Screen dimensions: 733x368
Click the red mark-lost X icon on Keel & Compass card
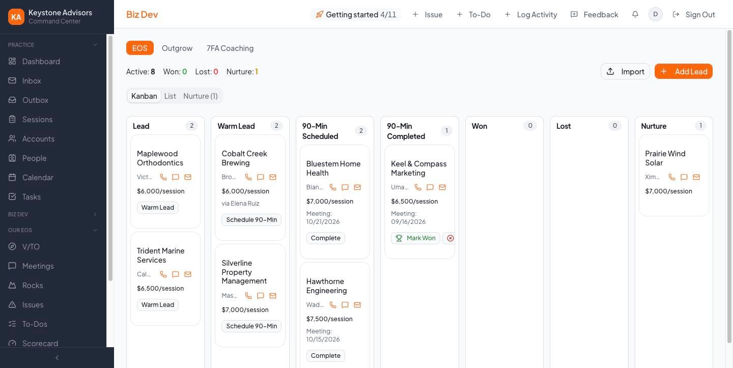click(x=450, y=238)
